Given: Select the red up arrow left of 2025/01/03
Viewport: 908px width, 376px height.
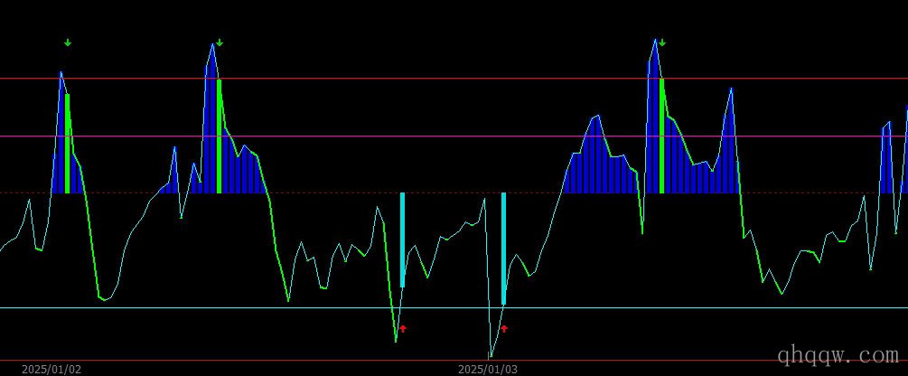Looking at the screenshot, I should click(x=403, y=328).
